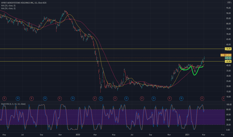Click the 100.00 value on the Stoch RSI scale

tap(229, 104)
